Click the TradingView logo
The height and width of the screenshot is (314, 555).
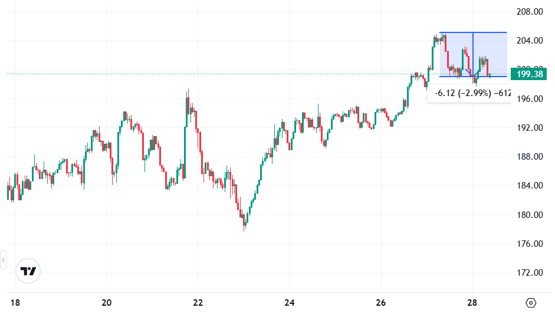[x=28, y=271]
